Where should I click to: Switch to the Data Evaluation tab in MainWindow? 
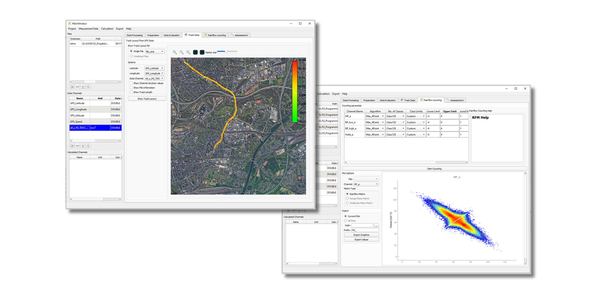point(171,35)
